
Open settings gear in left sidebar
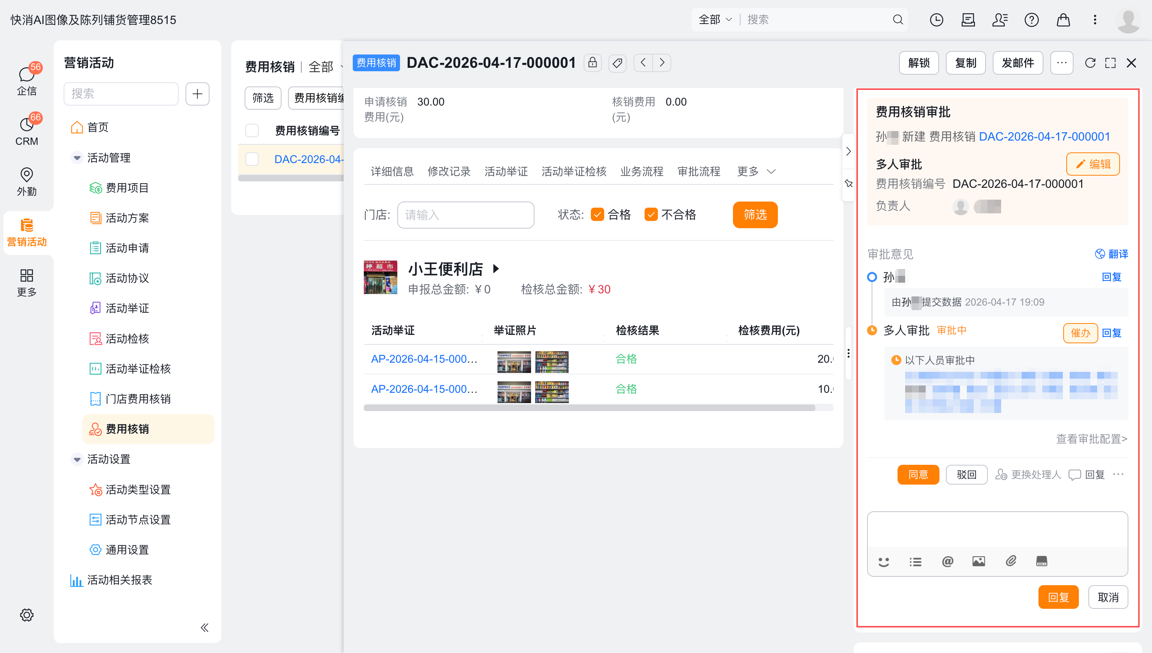coord(27,615)
